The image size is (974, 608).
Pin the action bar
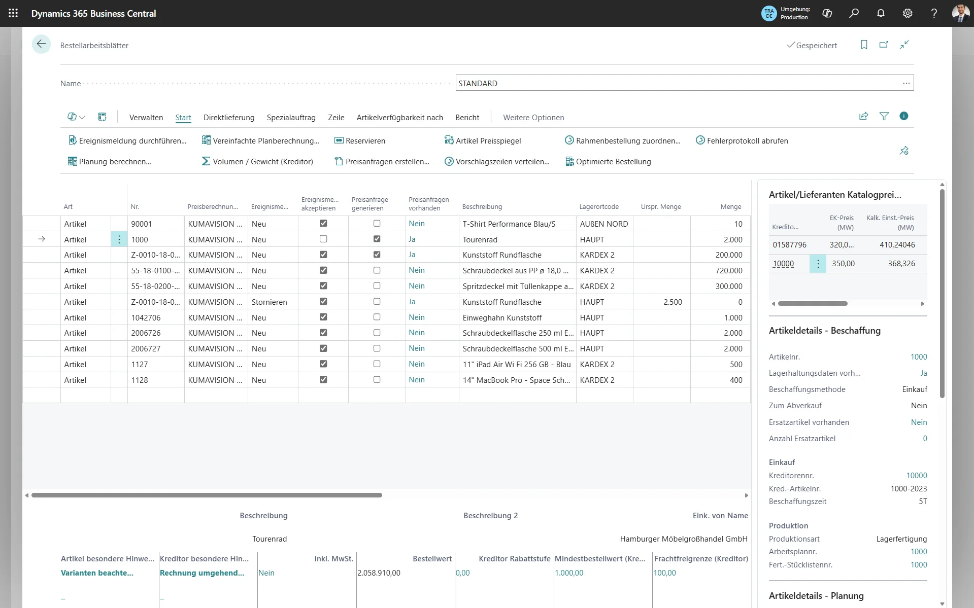pyautogui.click(x=904, y=151)
